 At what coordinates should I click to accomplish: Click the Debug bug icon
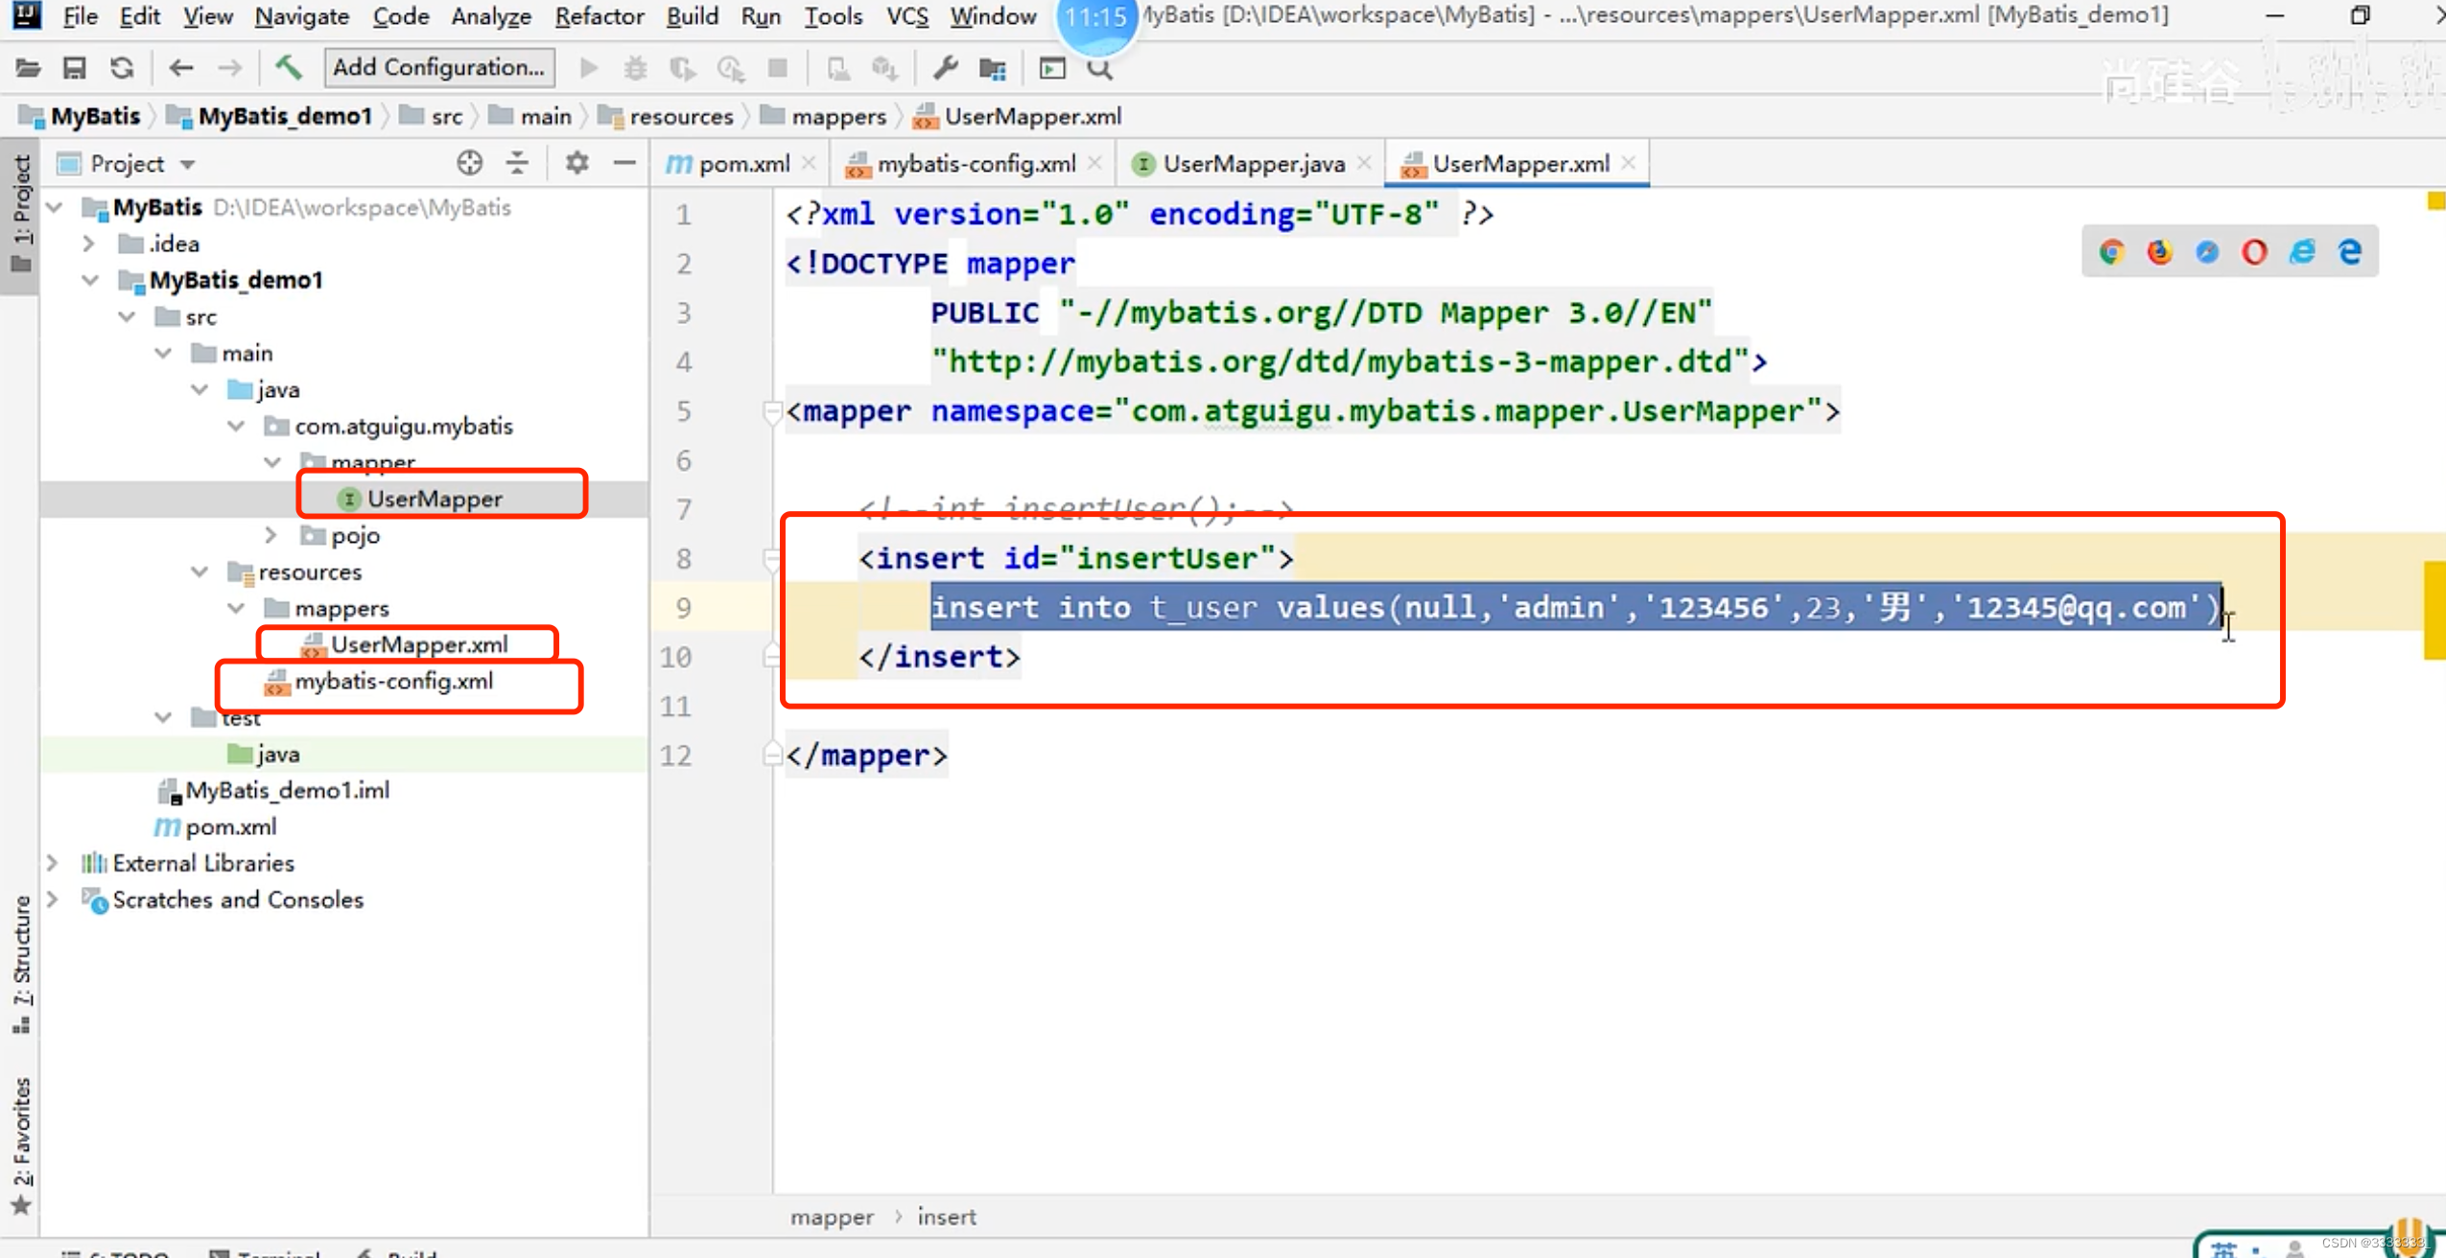point(635,68)
